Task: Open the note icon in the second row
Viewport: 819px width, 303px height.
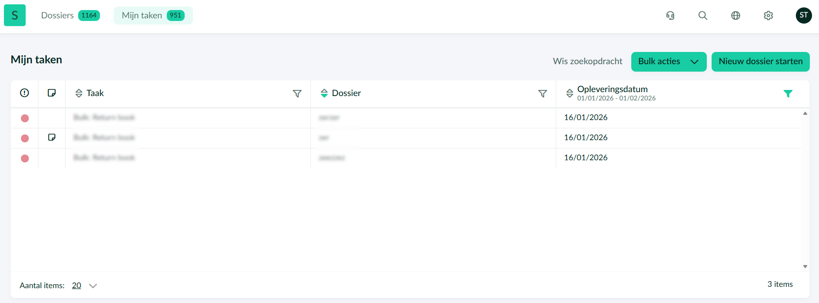Action: click(x=52, y=137)
